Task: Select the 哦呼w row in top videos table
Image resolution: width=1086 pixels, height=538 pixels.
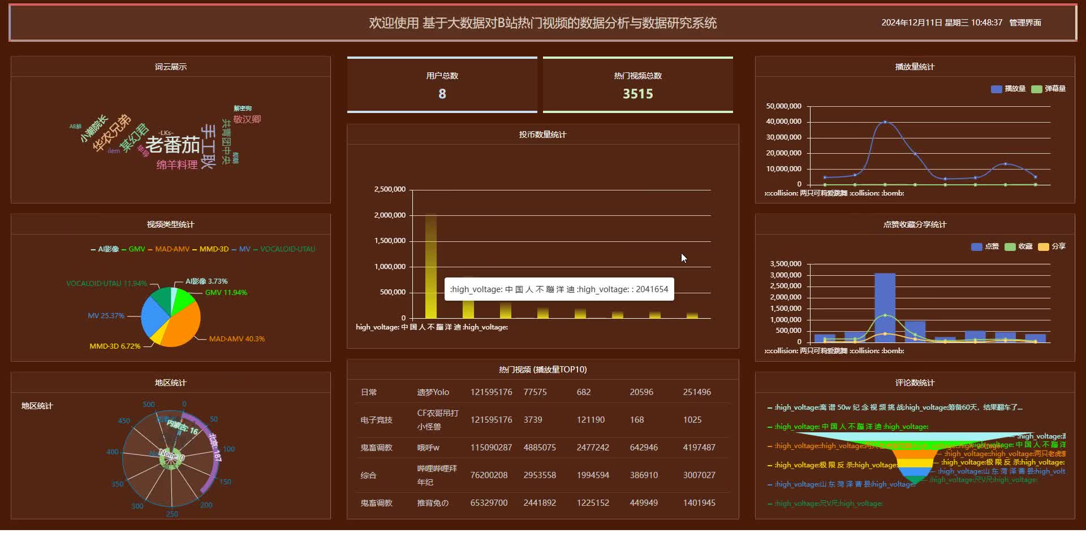Action: click(428, 448)
